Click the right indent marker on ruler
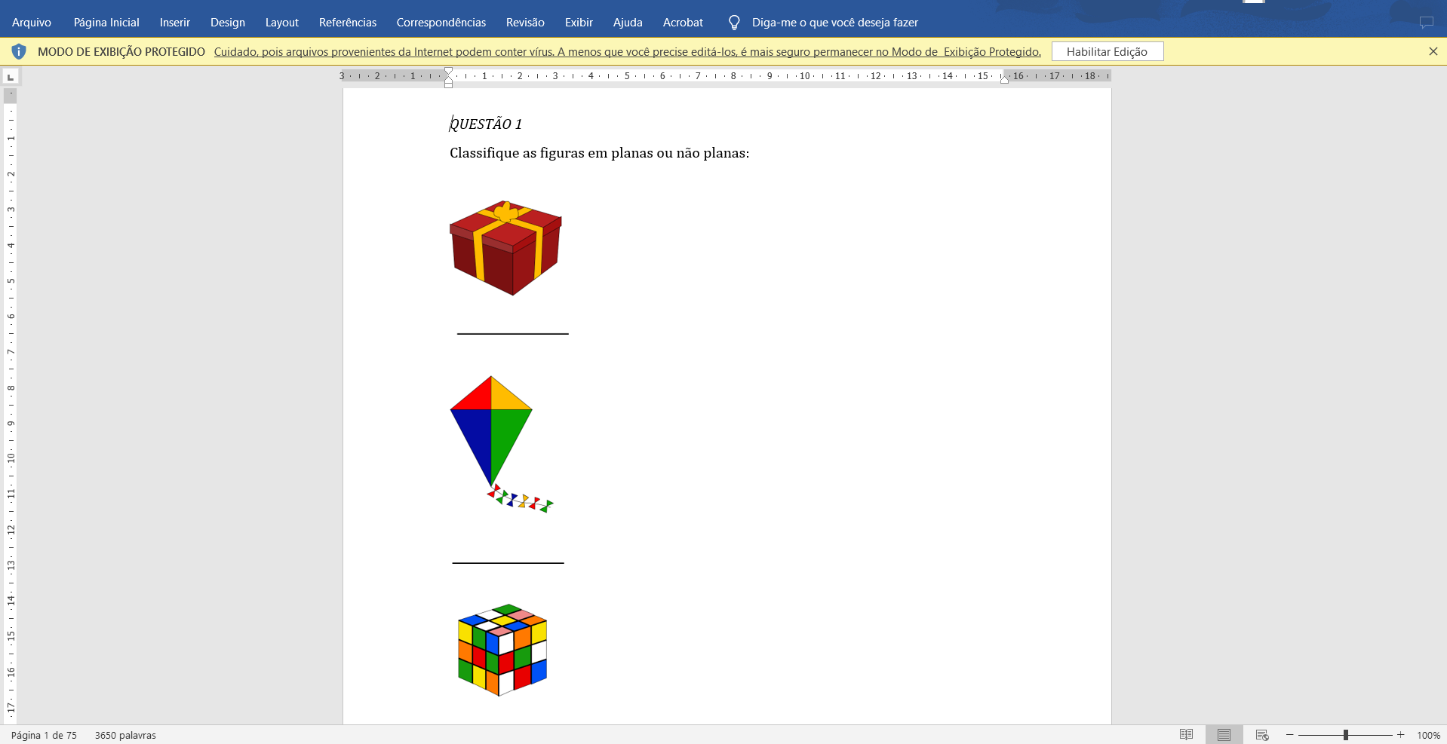This screenshot has height=744, width=1447. point(1004,79)
